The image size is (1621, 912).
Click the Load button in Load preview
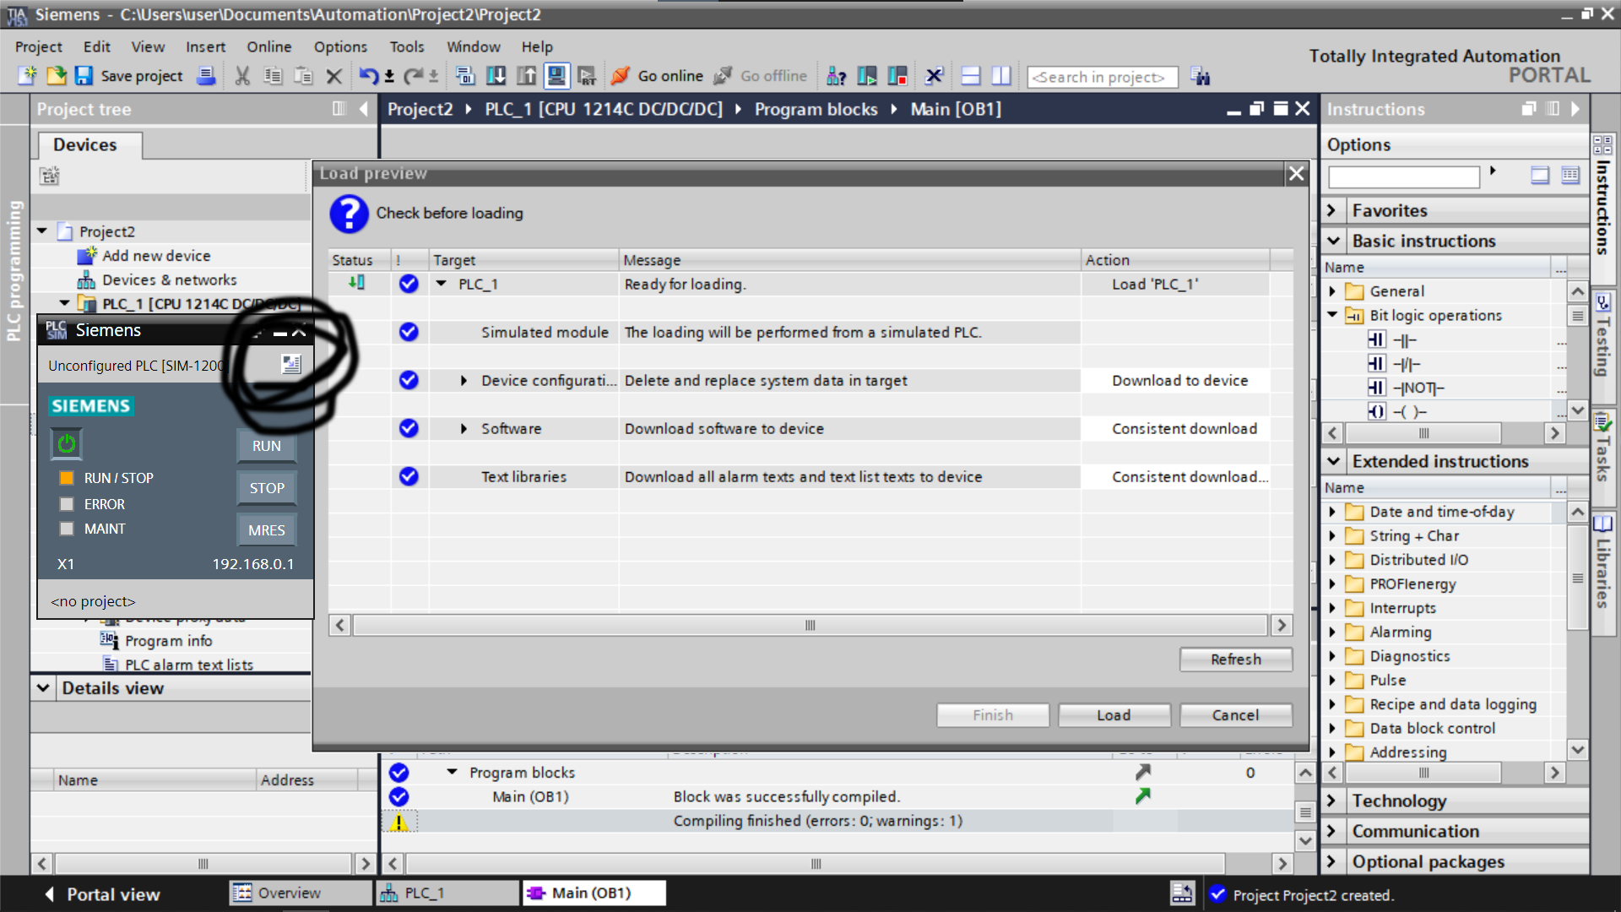click(x=1114, y=715)
